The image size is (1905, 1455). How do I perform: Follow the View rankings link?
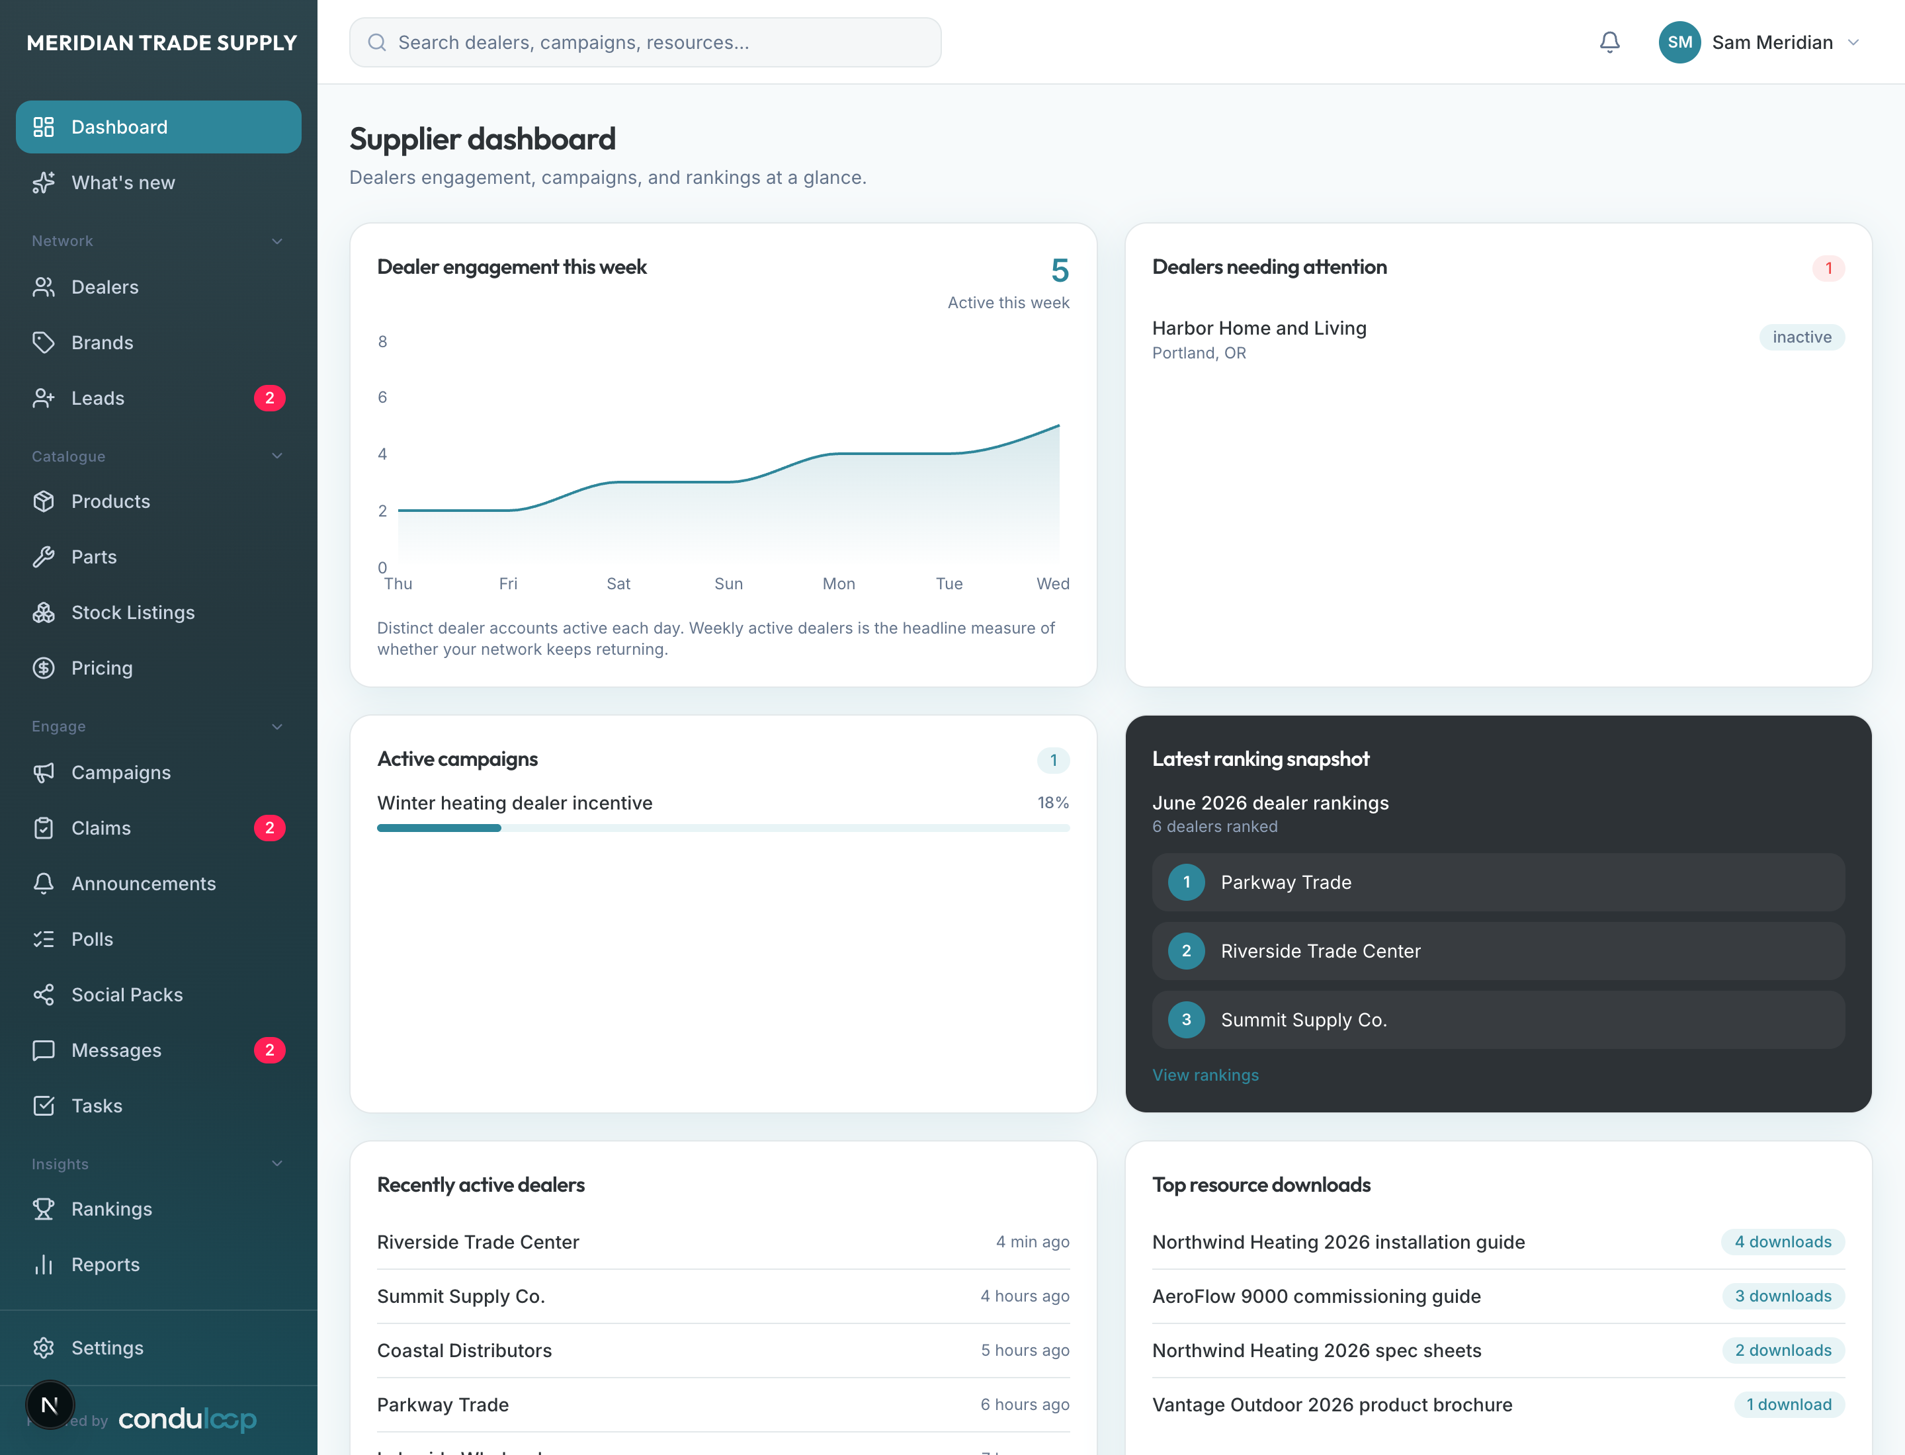pyautogui.click(x=1205, y=1075)
